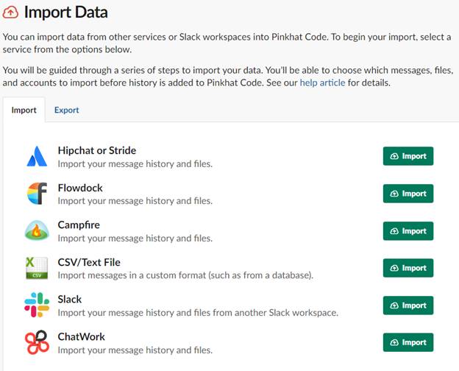Click Campfire's 'Import your message history' description
This screenshot has width=459, height=371.
pos(135,239)
